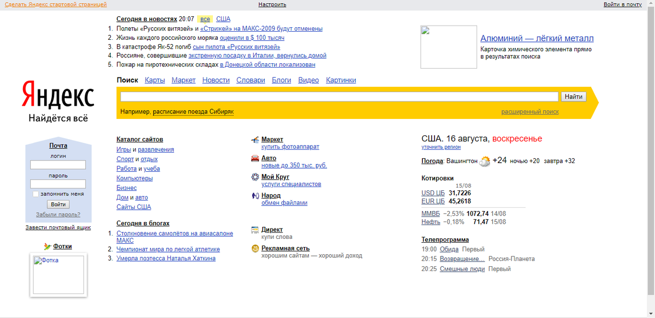Open Алюминий — лёгкий металл link
The width and height of the screenshot is (655, 318).
pyautogui.click(x=537, y=38)
